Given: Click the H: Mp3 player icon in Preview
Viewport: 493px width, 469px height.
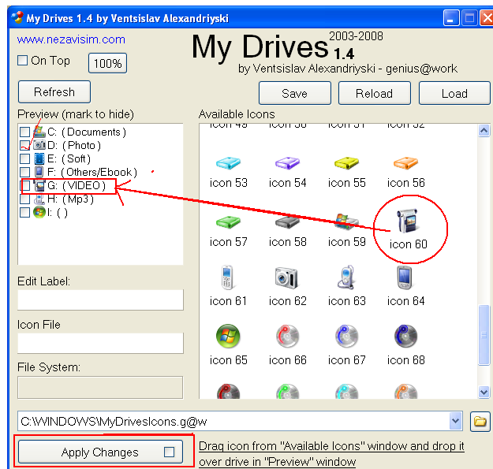Looking at the screenshot, I should [39, 199].
